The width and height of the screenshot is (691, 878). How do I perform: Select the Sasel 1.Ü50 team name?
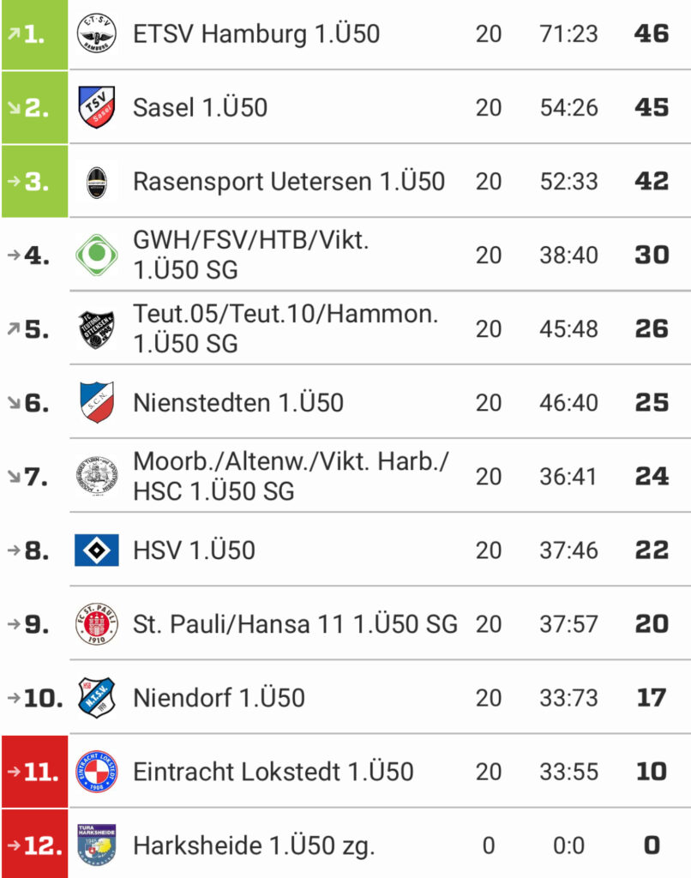point(200,107)
